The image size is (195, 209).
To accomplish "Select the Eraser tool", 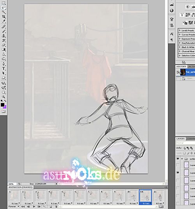I will [x=4, y=45].
